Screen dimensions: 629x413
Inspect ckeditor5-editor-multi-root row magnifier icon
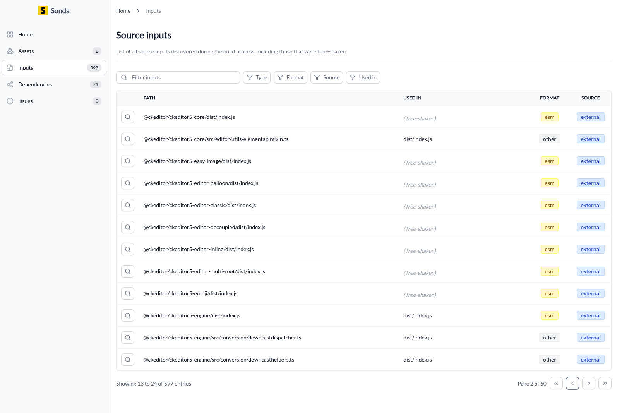click(x=128, y=271)
